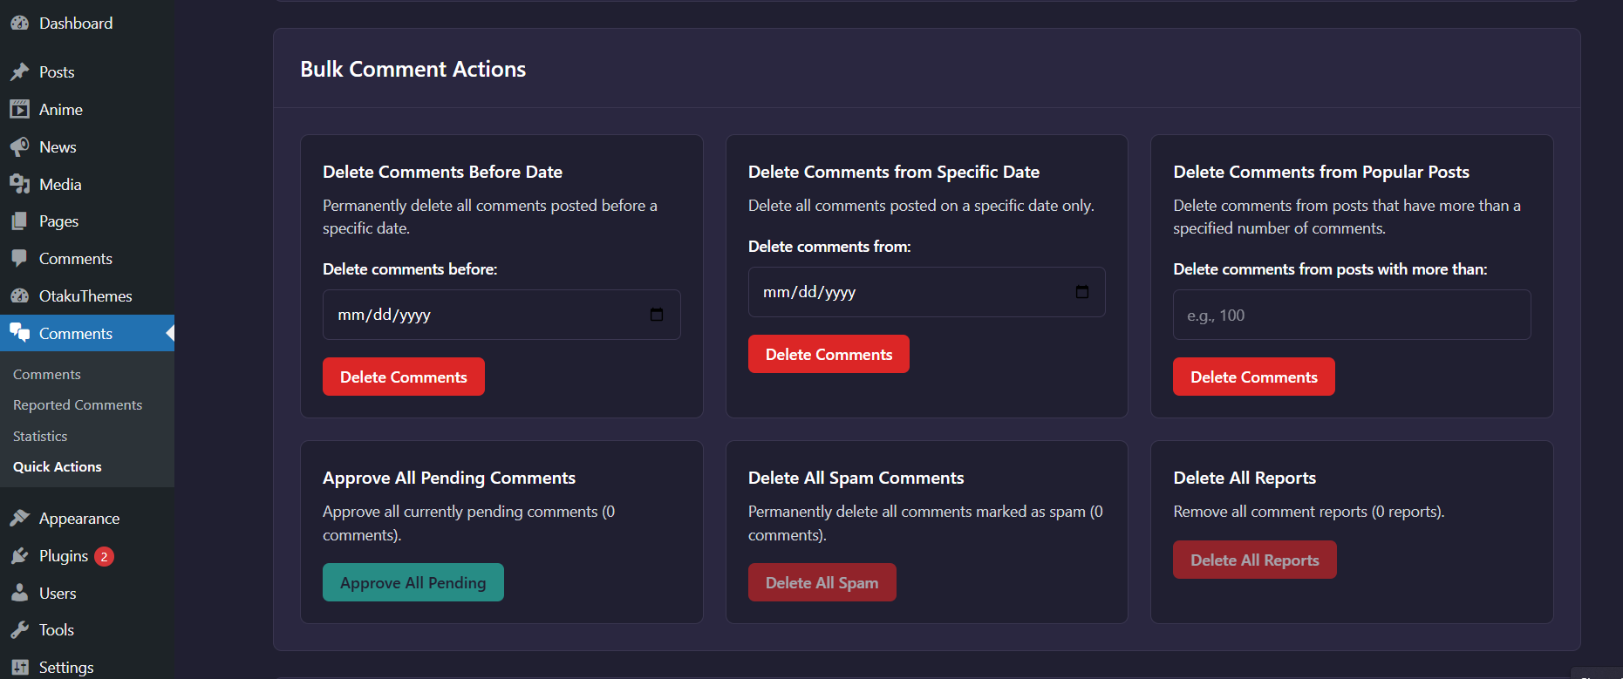The image size is (1623, 679).
Task: Click the Delete All Reports card title
Action: tap(1245, 478)
